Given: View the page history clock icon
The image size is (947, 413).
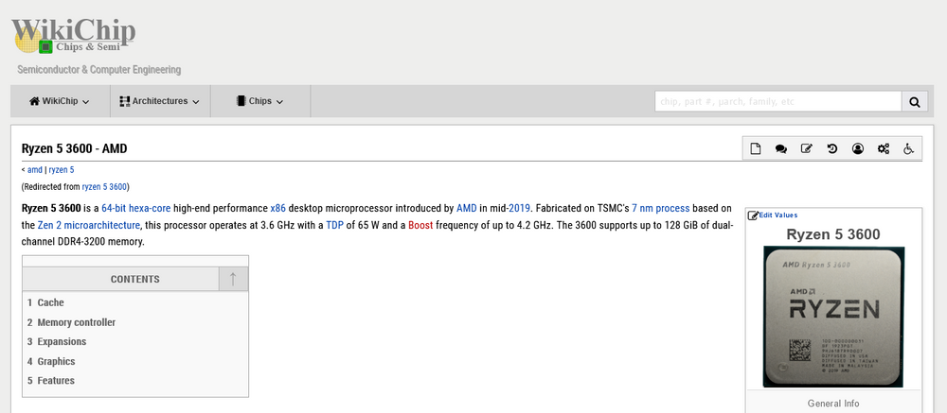Looking at the screenshot, I should [832, 148].
